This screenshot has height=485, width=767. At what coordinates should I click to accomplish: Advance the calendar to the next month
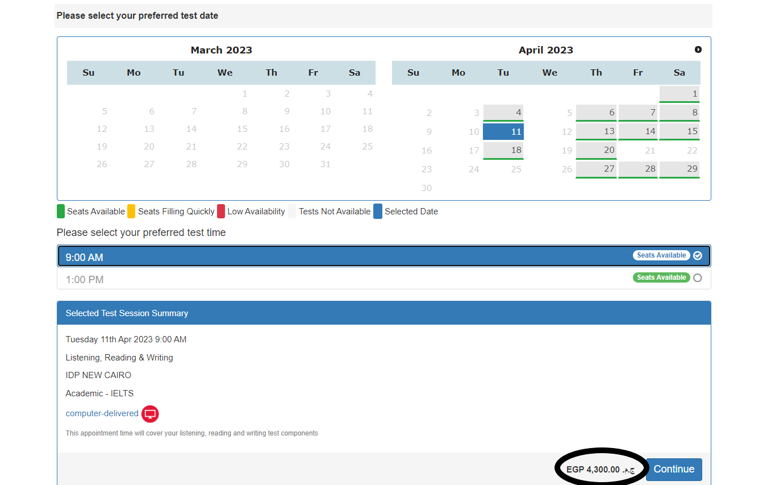tap(698, 49)
